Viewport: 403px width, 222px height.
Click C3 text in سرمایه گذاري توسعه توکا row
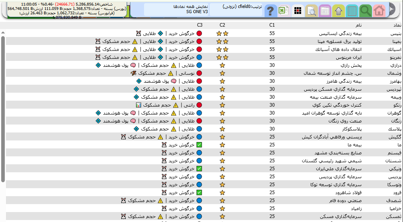tap(181, 185)
